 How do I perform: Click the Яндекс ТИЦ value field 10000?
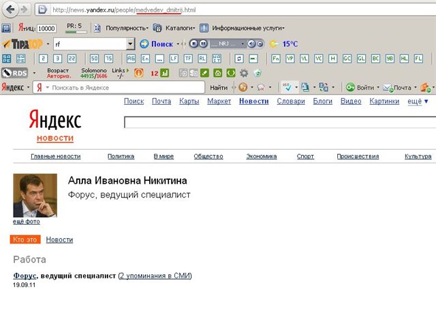point(46,29)
